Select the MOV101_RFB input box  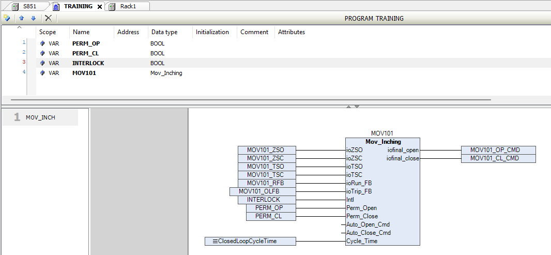(x=267, y=183)
